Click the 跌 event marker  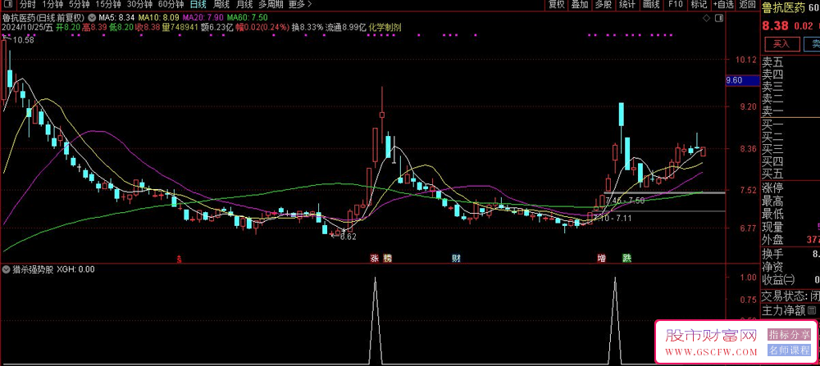(626, 258)
